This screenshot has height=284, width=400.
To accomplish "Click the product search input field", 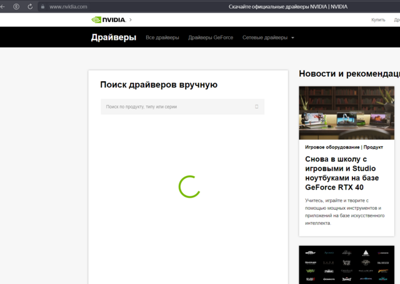I will [178, 107].
